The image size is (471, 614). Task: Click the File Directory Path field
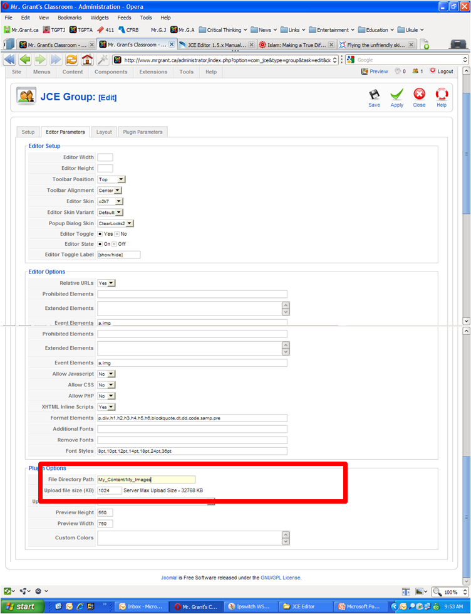[146, 479]
